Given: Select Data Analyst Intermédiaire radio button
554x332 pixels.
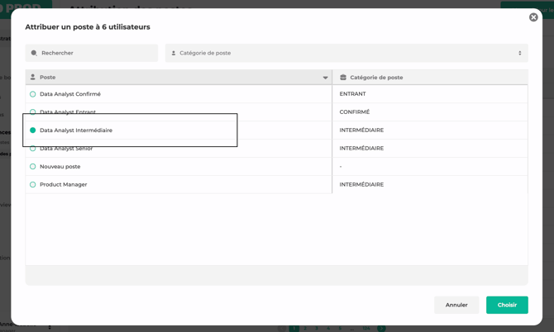Looking at the screenshot, I should pos(33,130).
